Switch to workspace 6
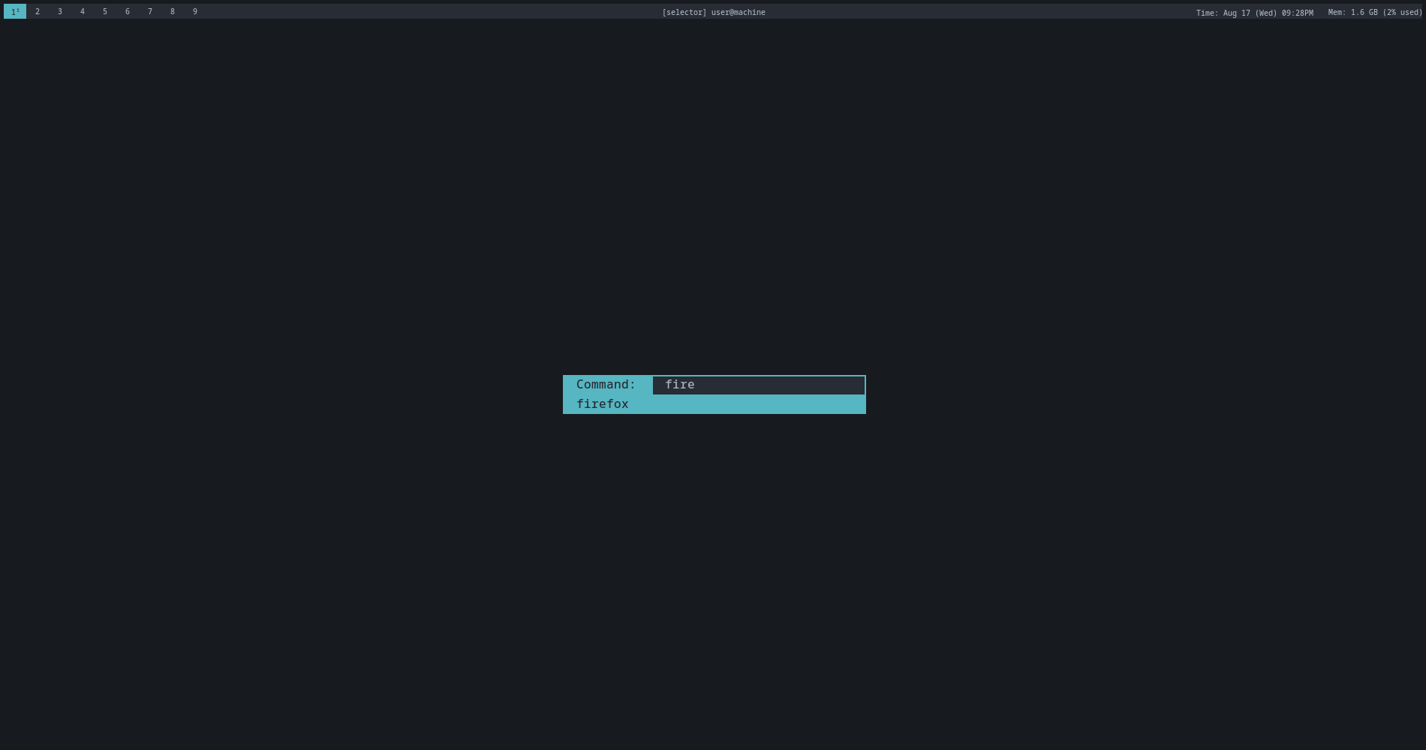The image size is (1426, 750). pyautogui.click(x=128, y=11)
